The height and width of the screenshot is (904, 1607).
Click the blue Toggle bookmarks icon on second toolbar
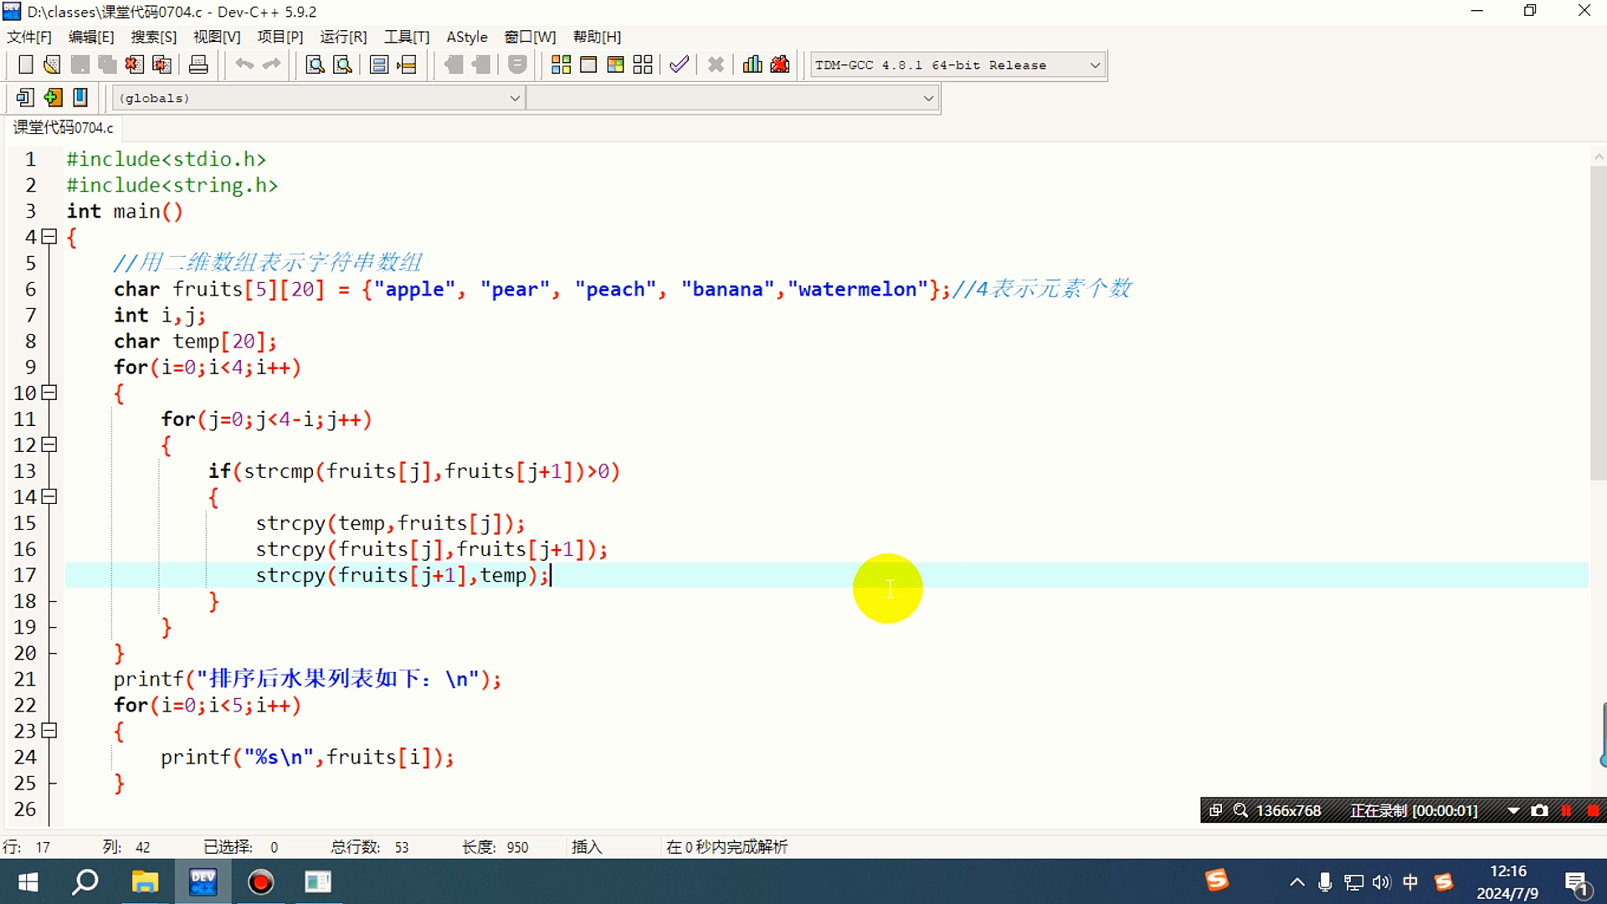80,98
